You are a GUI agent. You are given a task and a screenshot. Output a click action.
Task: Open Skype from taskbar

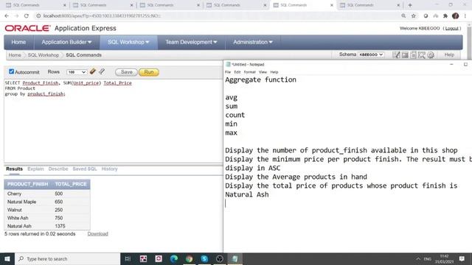204,258
